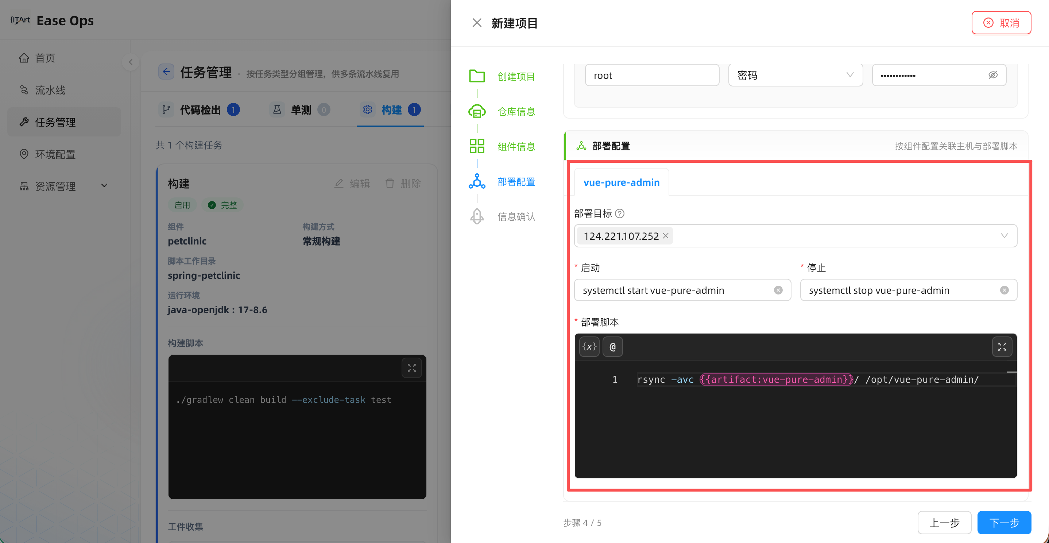Collapse the sidebar with chevron button
The height and width of the screenshot is (543, 1049).
point(130,62)
